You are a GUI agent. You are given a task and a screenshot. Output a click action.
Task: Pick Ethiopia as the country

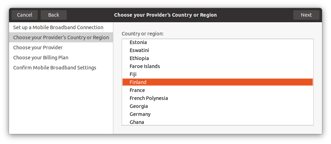tap(139, 58)
